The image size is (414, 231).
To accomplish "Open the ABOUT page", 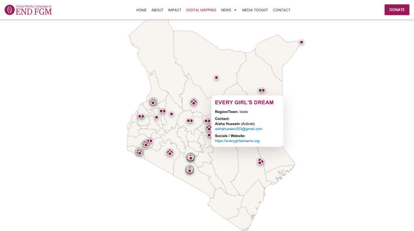I will click(x=157, y=10).
